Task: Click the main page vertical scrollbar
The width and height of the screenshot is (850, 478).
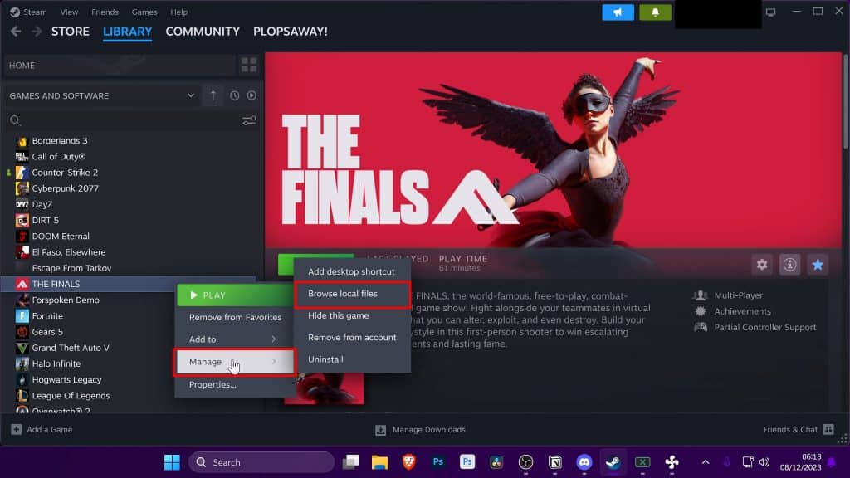Action: pos(846,100)
